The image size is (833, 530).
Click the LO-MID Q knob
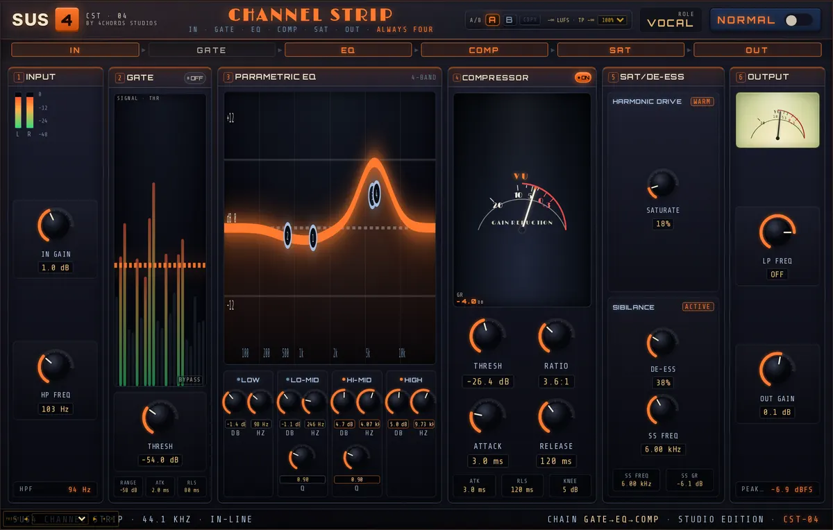[301, 456]
